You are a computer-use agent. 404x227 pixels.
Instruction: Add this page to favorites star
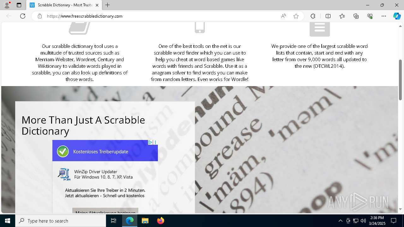(296, 16)
